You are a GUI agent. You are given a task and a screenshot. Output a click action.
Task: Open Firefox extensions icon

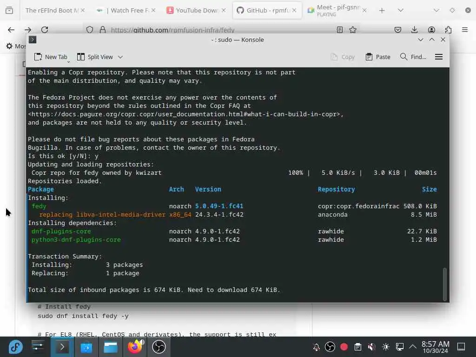pyautogui.click(x=448, y=30)
